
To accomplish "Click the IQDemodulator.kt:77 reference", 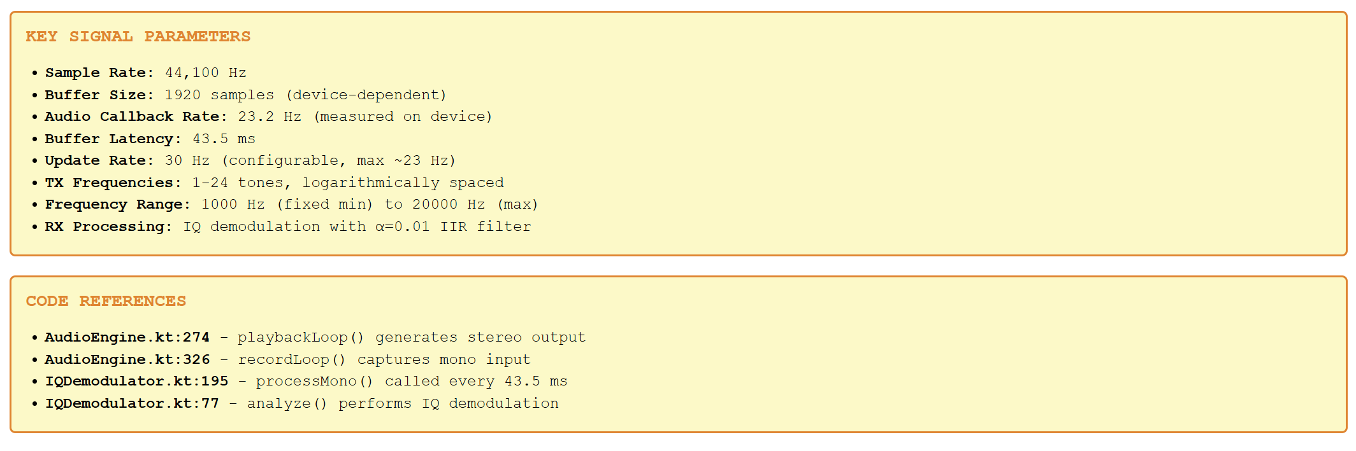I will click(x=132, y=404).
